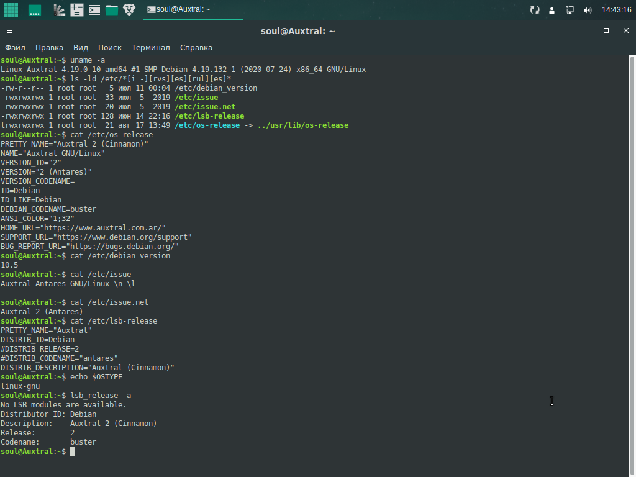Click the 'Codename: buster' line
The image size is (636, 477).
tap(48, 442)
